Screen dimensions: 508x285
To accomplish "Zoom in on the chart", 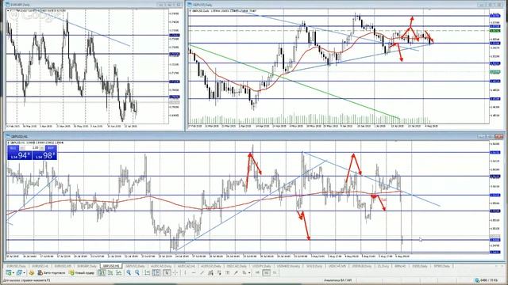I will (x=129, y=273).
